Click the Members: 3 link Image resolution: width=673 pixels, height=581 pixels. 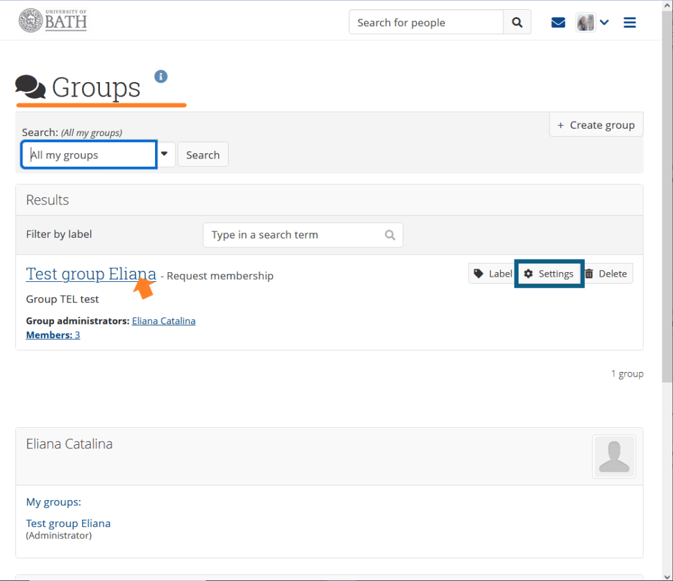point(53,335)
